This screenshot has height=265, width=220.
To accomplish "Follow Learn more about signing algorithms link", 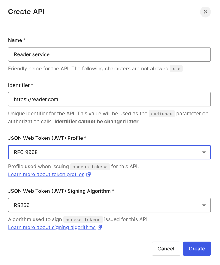I will [x=52, y=228].
